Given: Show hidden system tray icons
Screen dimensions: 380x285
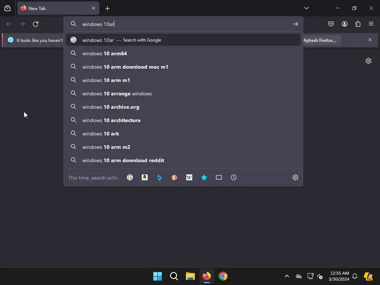Looking at the screenshot, I should pyautogui.click(x=287, y=276).
